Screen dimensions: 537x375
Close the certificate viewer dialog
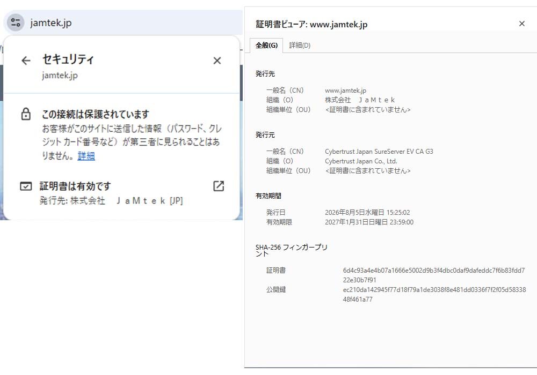point(522,24)
